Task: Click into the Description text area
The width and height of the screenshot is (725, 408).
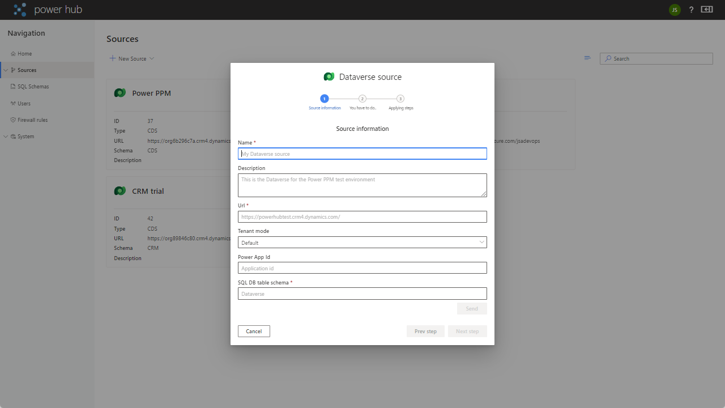Action: click(x=362, y=185)
